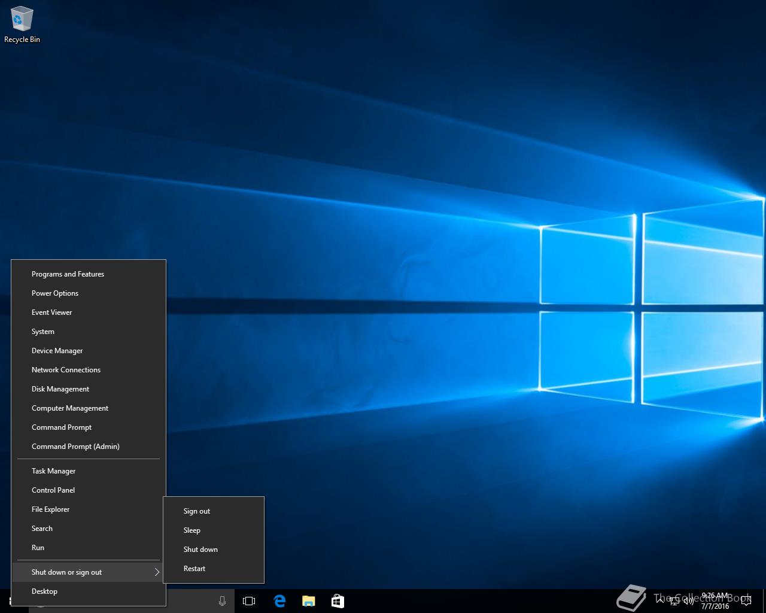Image resolution: width=766 pixels, height=613 pixels.
Task: Launch Command Prompt
Action: click(x=89, y=427)
